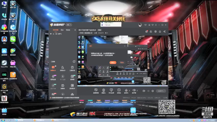Toggle the eye visibility for 全屏1 source
This screenshot has width=217, height=122.
51,34
